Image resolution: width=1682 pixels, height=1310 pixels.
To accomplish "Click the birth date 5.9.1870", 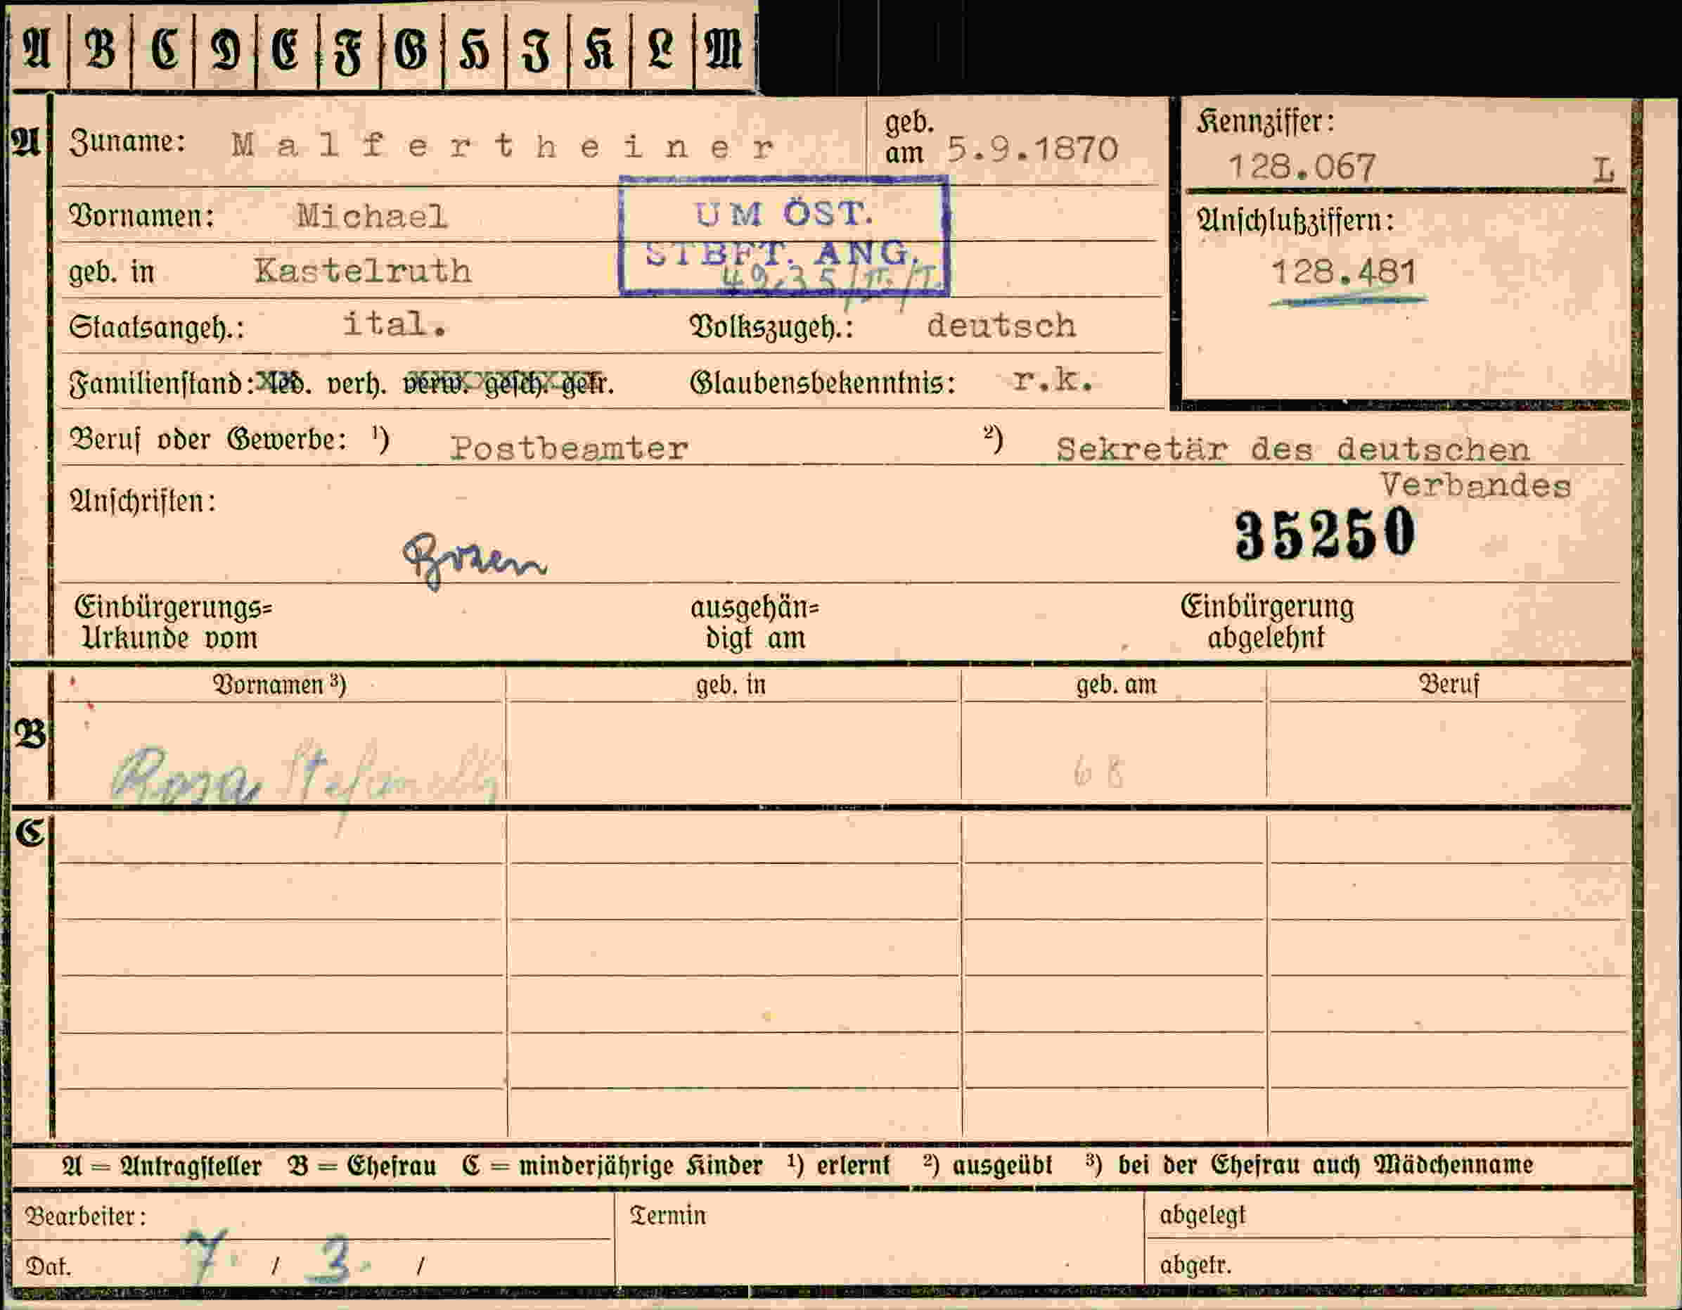I will coord(1032,148).
